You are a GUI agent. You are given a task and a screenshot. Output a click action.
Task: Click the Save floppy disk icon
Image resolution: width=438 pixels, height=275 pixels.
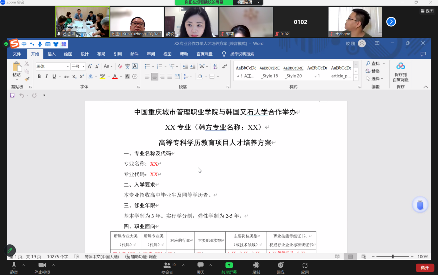pos(12,95)
